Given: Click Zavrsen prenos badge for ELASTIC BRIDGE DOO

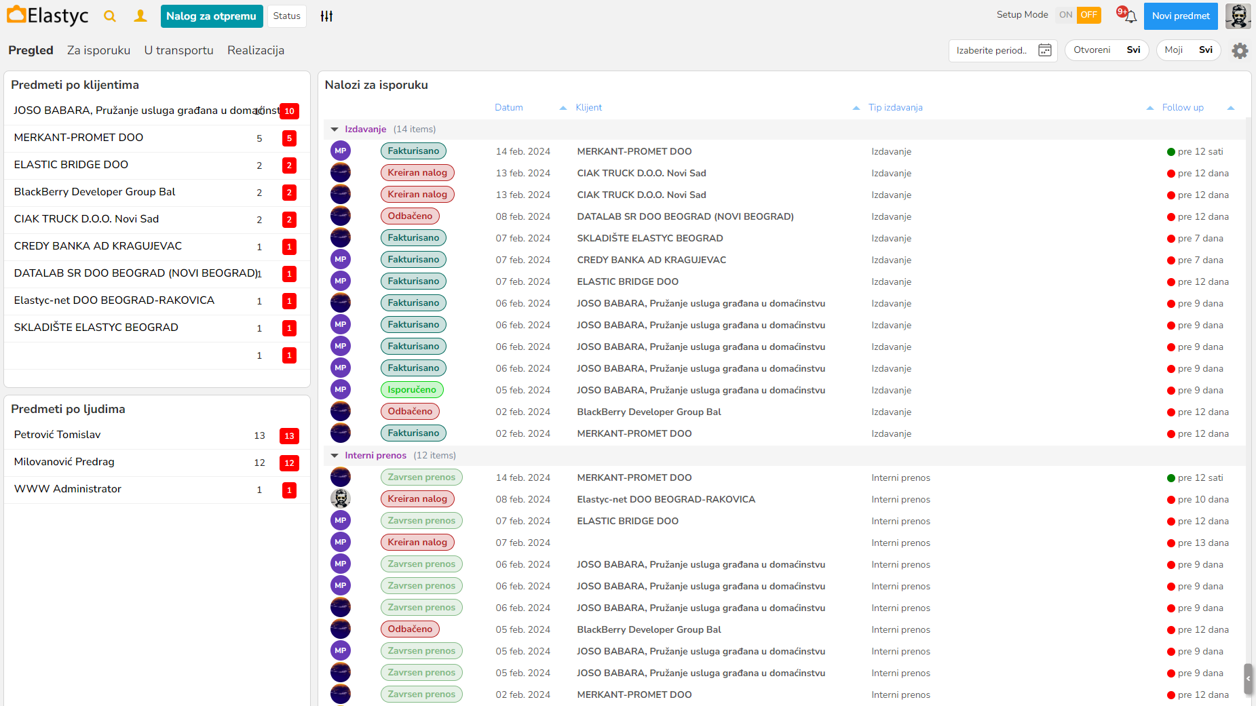Looking at the screenshot, I should pyautogui.click(x=421, y=521).
